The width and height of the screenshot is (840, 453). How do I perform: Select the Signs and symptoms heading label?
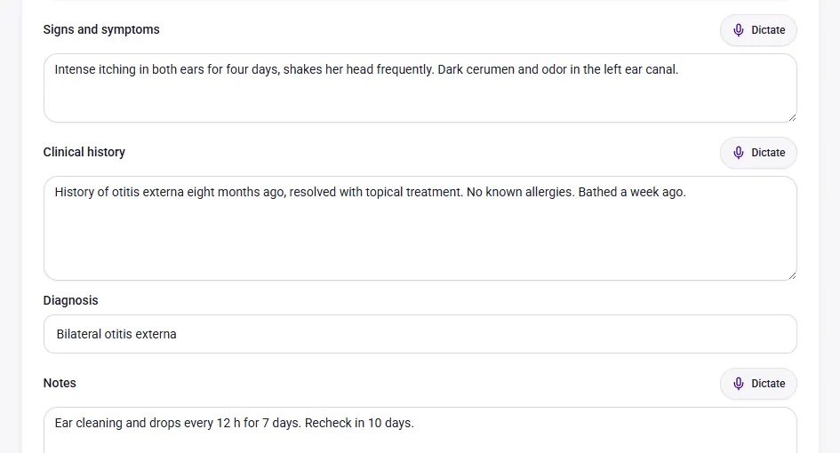(x=101, y=29)
